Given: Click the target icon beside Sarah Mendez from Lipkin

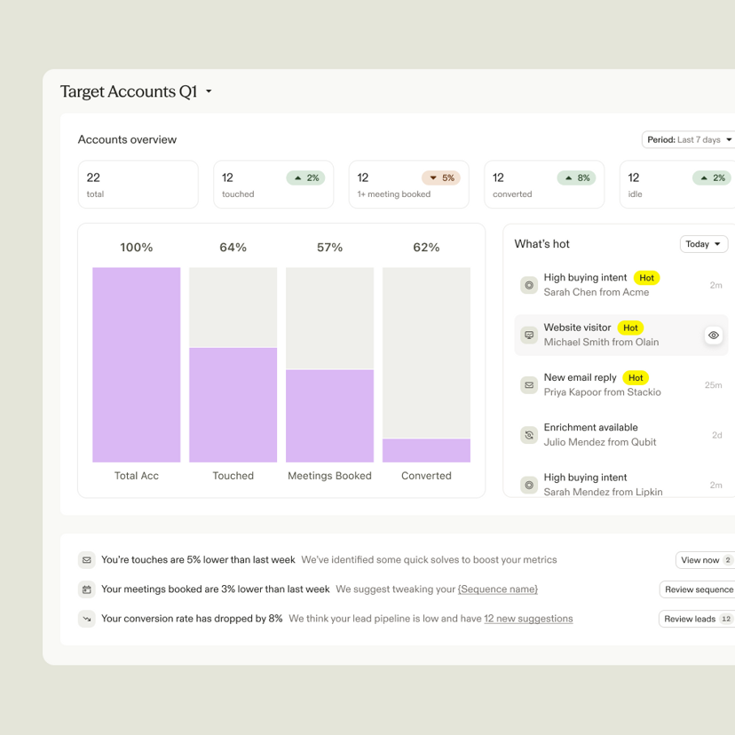Looking at the screenshot, I should [529, 486].
